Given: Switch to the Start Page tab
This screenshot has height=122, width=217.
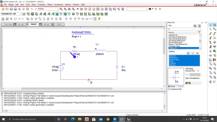Looking at the screenshot, I should [8, 24].
